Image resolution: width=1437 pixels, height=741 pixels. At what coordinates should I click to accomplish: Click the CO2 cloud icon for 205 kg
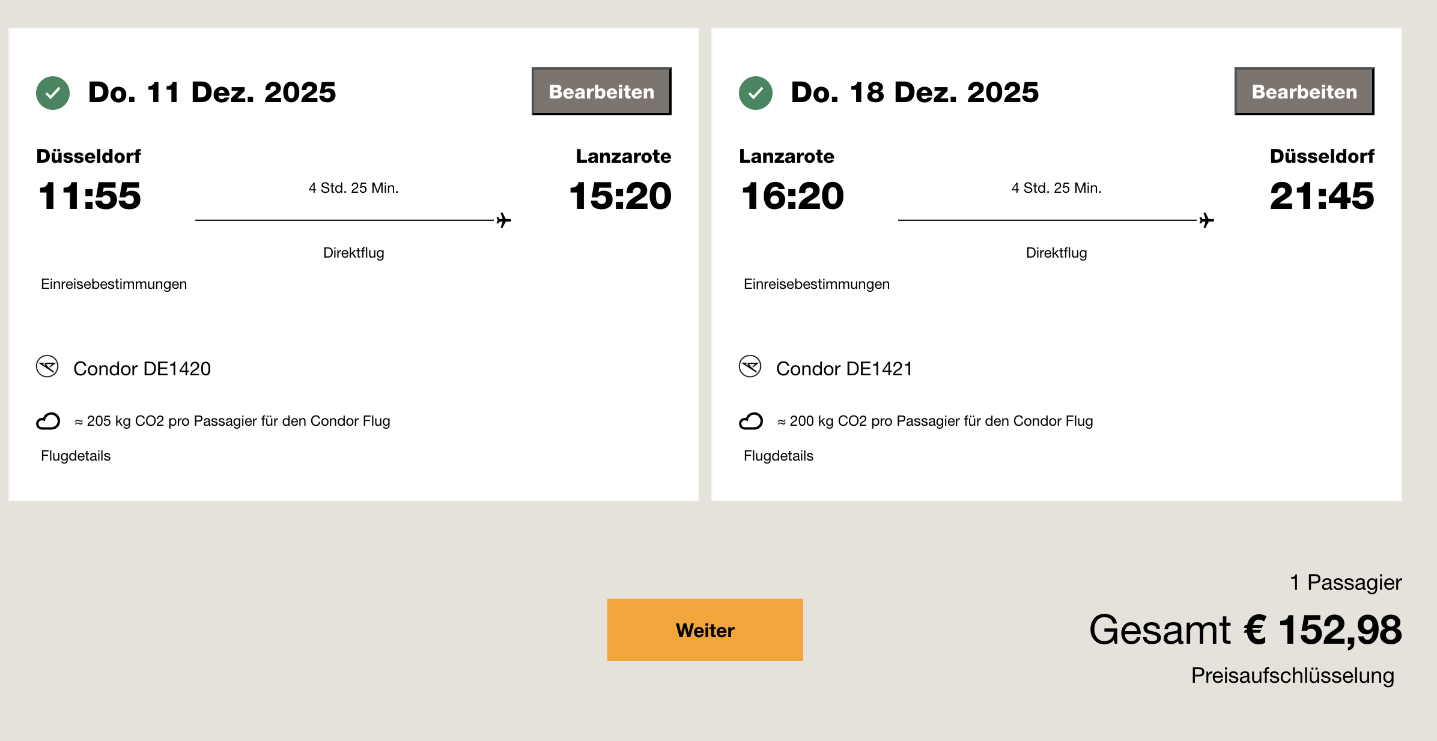point(48,421)
